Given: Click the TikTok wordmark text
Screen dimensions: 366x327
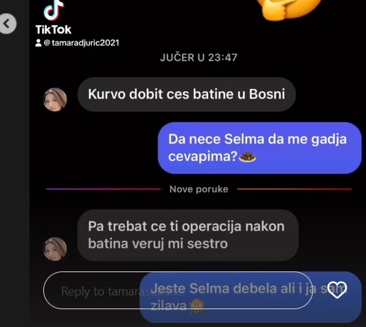Looking at the screenshot, I should pos(54,29).
